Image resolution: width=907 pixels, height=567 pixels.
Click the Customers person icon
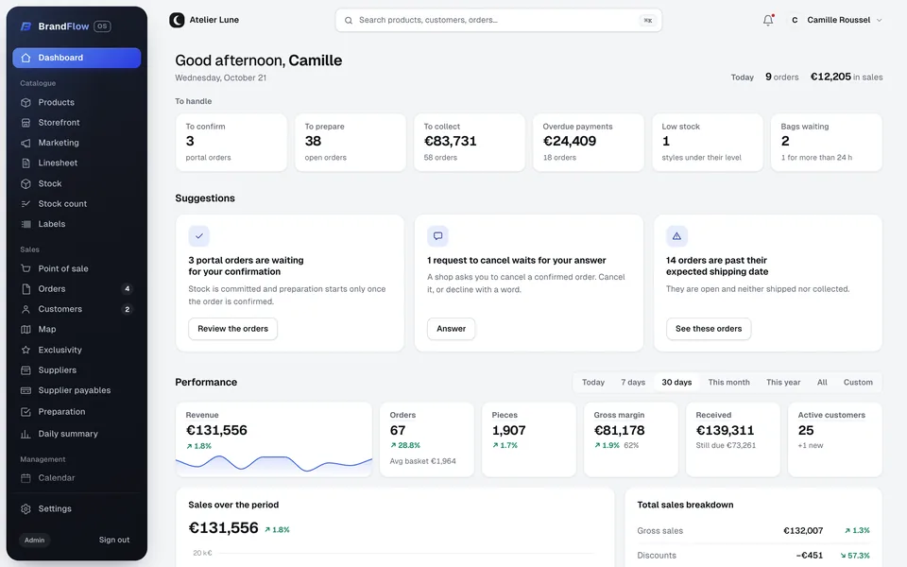click(x=26, y=309)
